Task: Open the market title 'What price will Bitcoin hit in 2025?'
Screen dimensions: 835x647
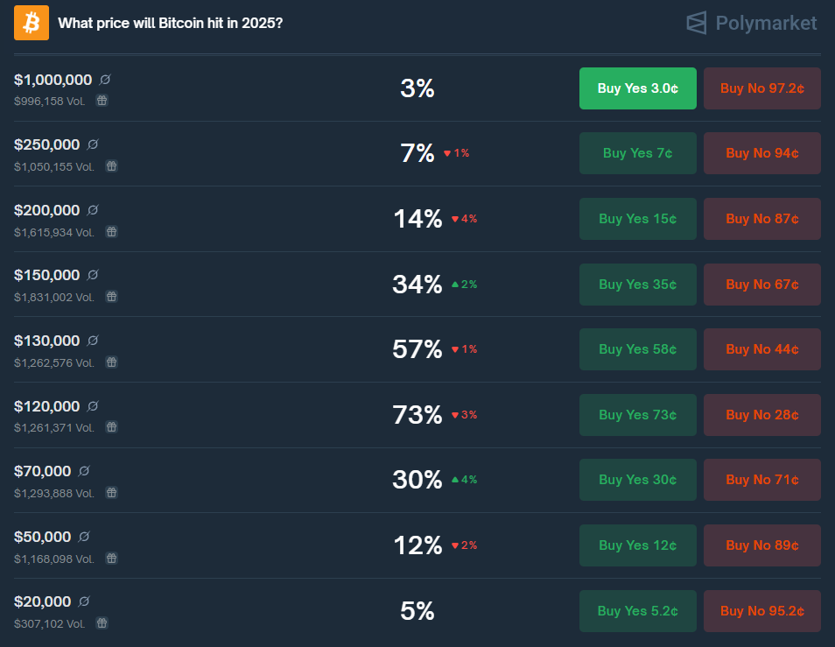Action: click(170, 23)
